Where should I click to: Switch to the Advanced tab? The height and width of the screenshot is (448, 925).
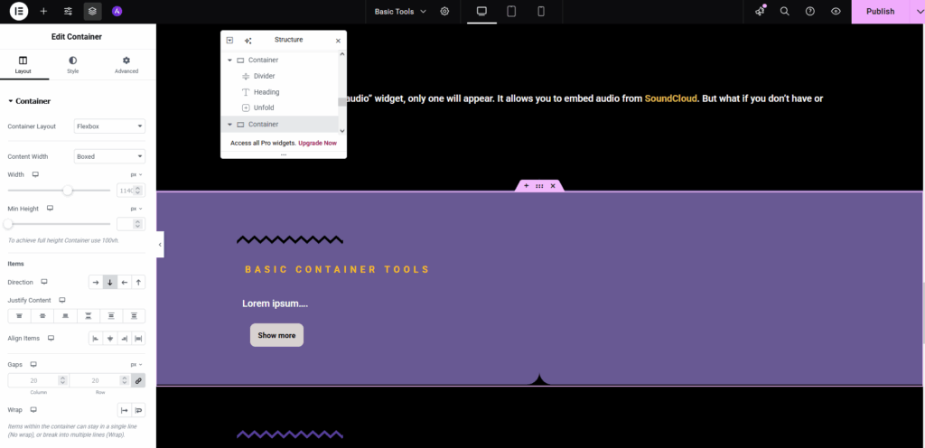pyautogui.click(x=126, y=64)
